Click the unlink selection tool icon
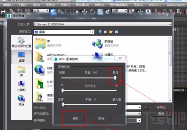This screenshot has width=187, height=130. tap(20, 11)
